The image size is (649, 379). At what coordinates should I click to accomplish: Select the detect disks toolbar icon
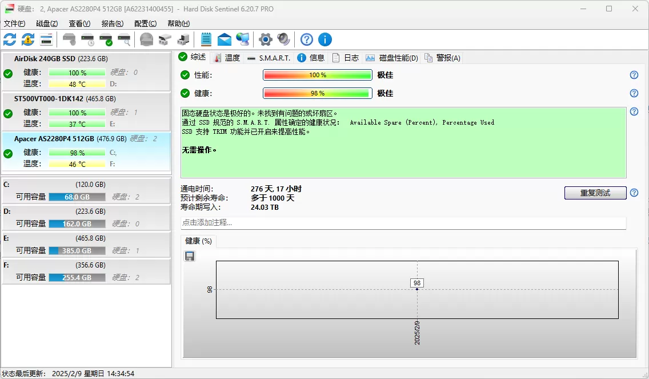coord(69,39)
